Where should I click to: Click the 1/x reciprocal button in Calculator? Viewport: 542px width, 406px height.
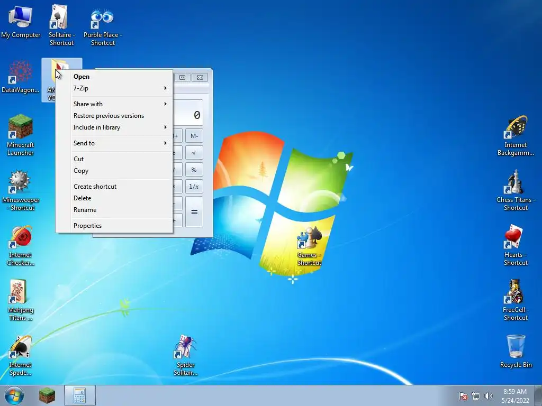(x=194, y=187)
